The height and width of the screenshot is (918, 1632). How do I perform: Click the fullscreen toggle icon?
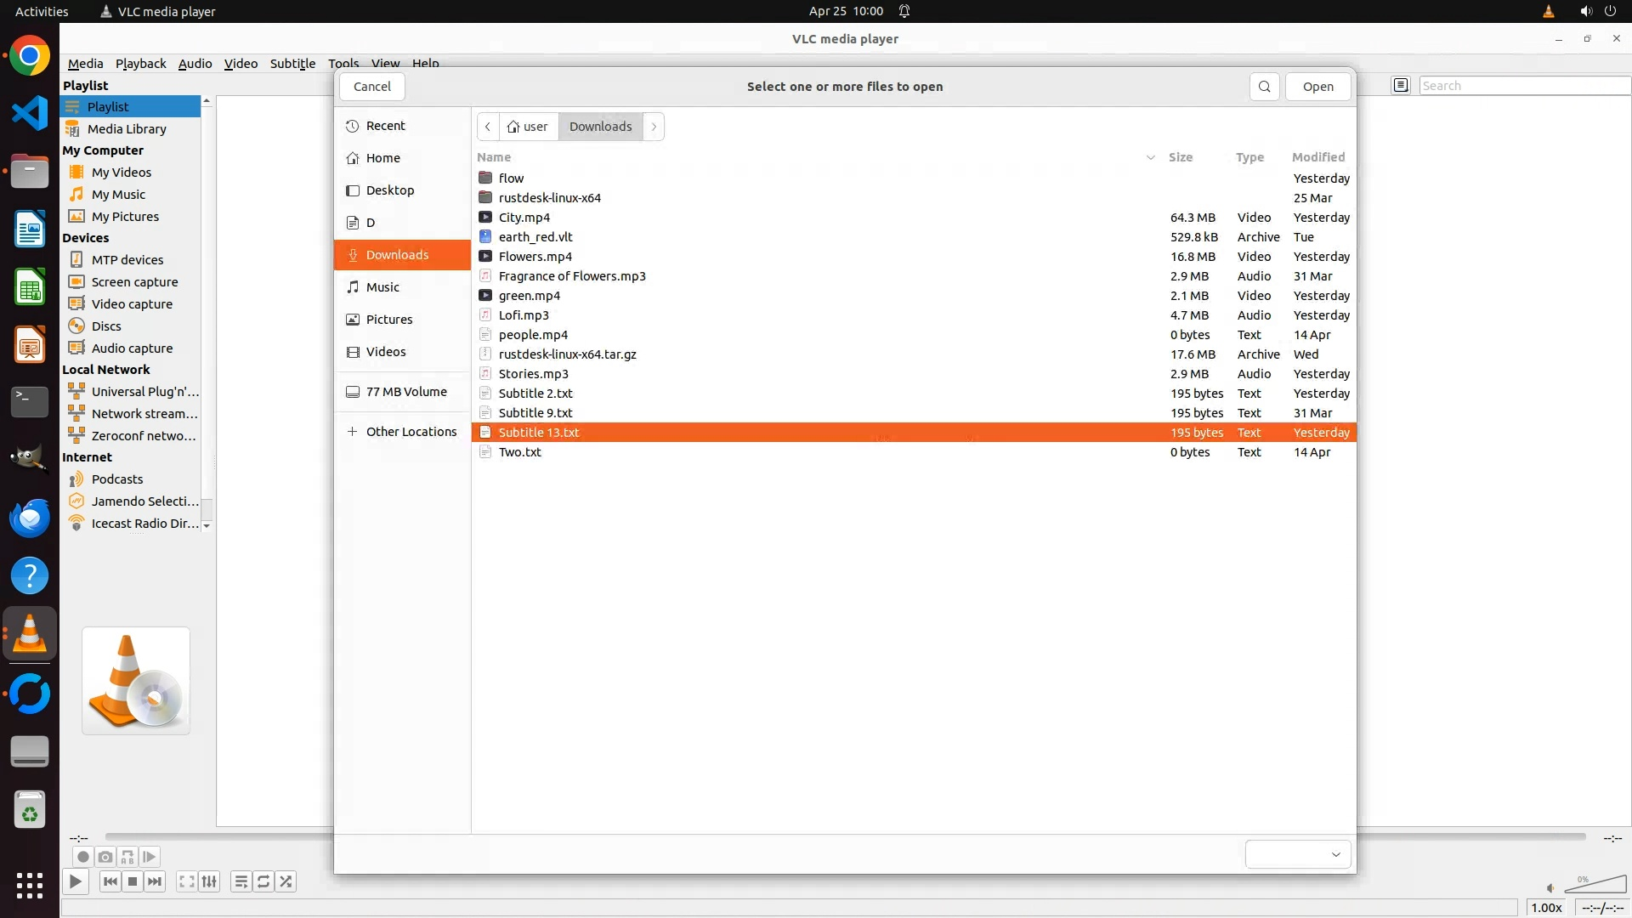tap(187, 881)
